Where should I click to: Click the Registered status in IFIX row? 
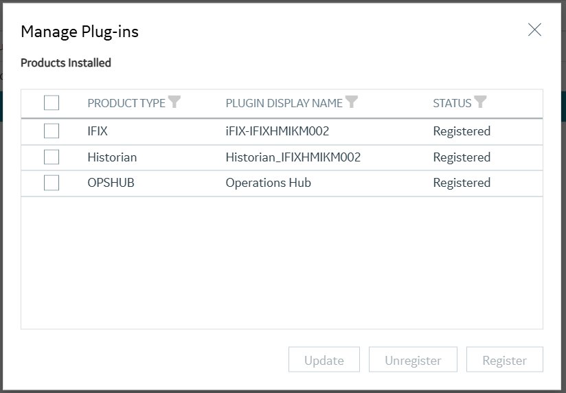click(x=462, y=131)
